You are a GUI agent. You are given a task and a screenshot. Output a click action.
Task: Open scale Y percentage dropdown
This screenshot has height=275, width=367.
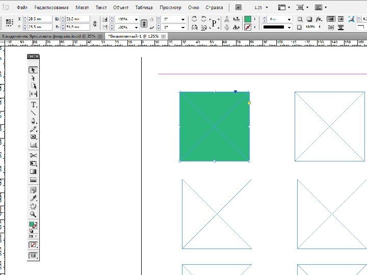(x=136, y=28)
